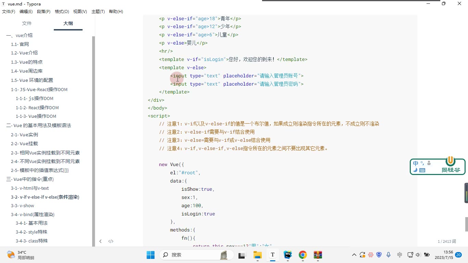Jump to outline heading 1-1-2- React操作DOM
The image size is (468, 263).
[37, 108]
